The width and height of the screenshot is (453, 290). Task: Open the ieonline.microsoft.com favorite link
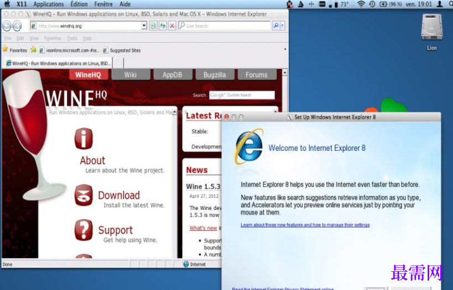69,50
